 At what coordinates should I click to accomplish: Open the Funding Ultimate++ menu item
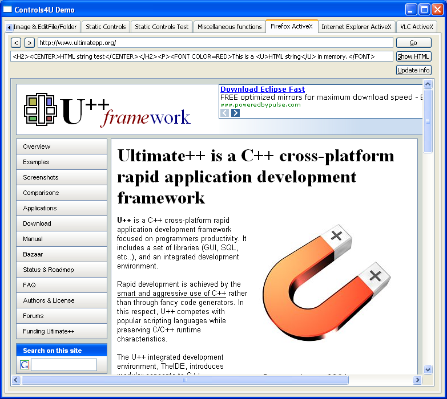(62, 331)
